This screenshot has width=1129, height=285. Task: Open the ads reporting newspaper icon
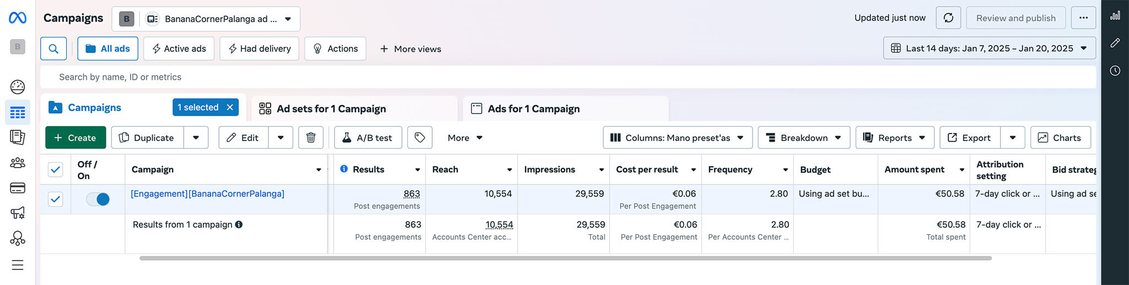click(x=18, y=137)
